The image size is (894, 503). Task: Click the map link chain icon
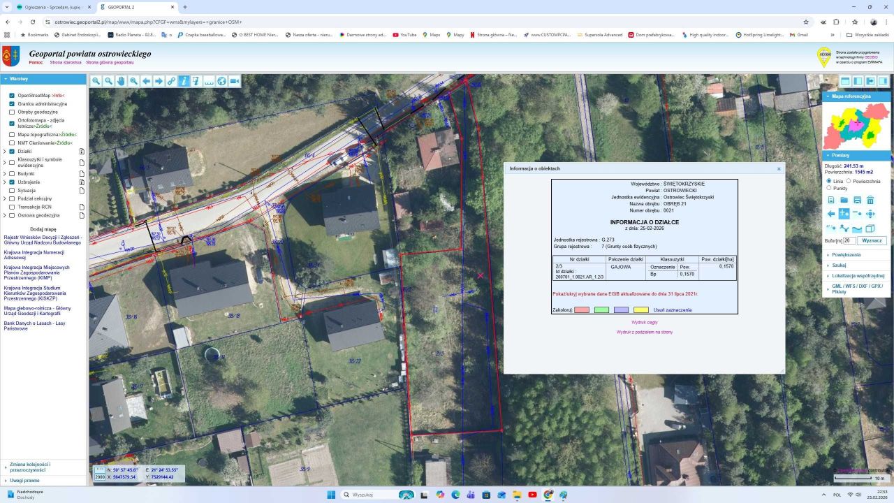click(x=171, y=81)
